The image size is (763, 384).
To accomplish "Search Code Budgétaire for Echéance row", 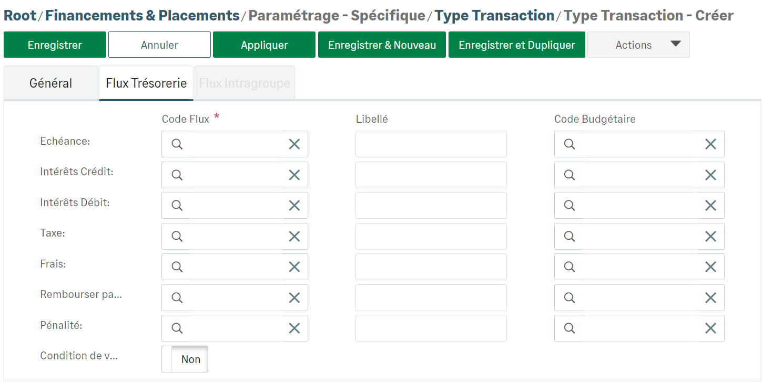I will click(569, 144).
